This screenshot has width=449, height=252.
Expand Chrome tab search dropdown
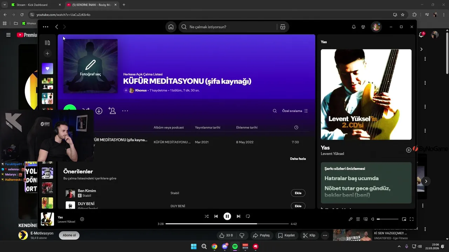coord(4,5)
